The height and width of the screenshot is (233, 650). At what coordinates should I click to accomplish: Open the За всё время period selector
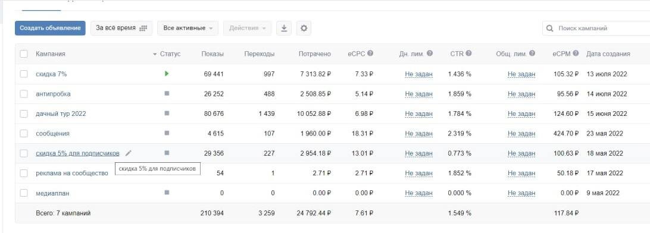(x=121, y=28)
